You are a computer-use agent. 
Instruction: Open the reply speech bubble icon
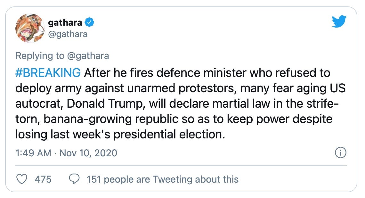74,179
